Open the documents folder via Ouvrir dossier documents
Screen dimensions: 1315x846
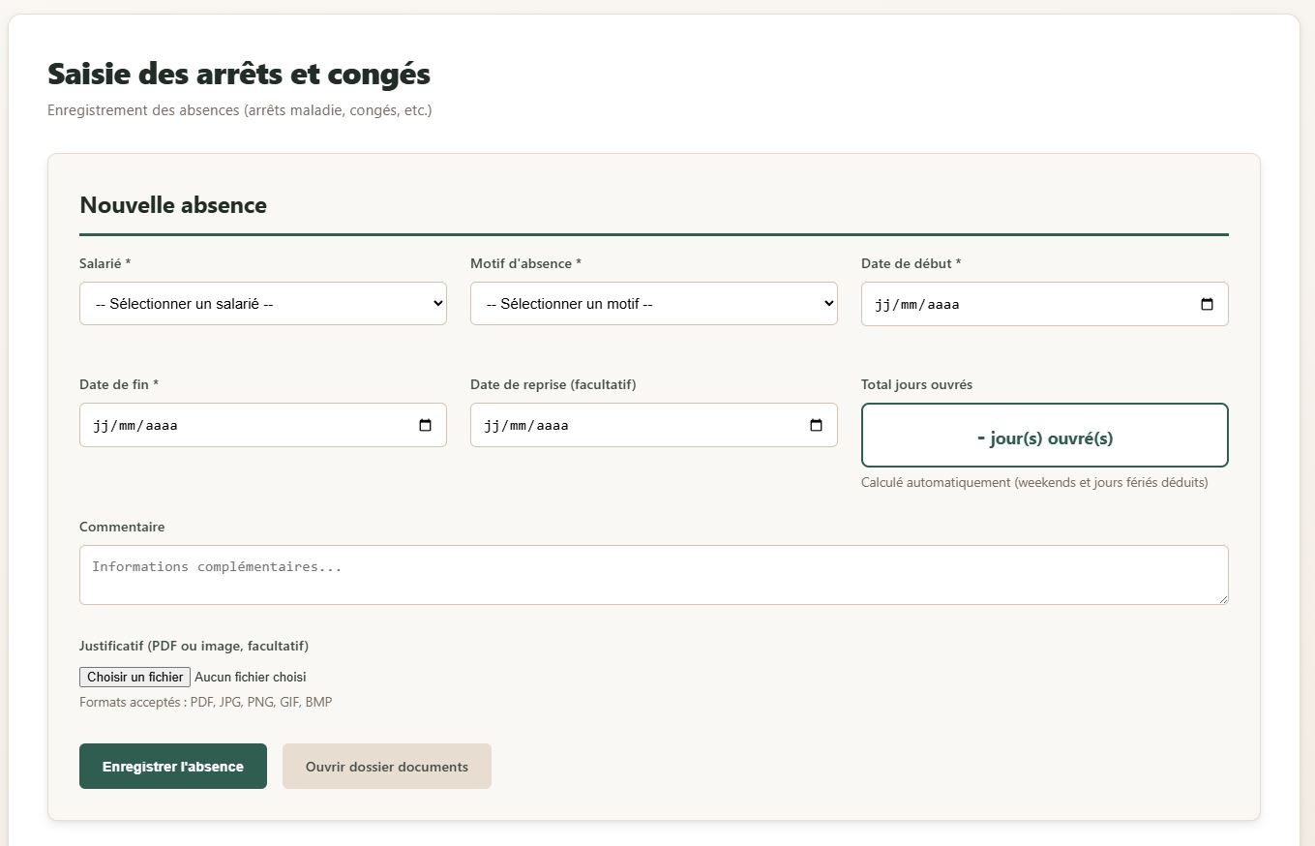386,767
